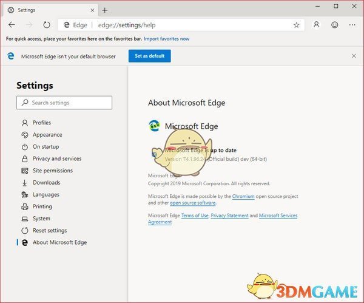
Task: Go back using the back arrow
Action: 12,25
